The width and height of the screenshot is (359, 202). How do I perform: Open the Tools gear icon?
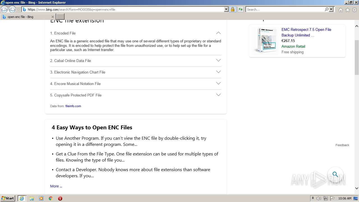pos(355,10)
